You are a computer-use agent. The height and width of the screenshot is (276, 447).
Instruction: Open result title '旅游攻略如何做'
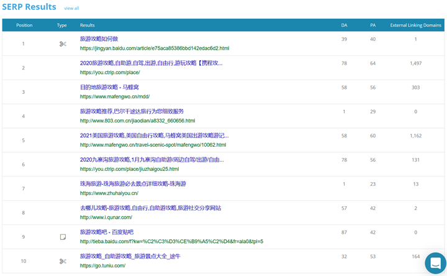[x=99, y=39]
